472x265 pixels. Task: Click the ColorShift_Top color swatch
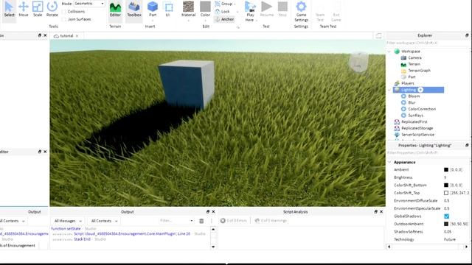coord(446,193)
